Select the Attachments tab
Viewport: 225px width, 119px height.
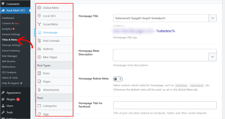pyautogui.click(x=54, y=90)
